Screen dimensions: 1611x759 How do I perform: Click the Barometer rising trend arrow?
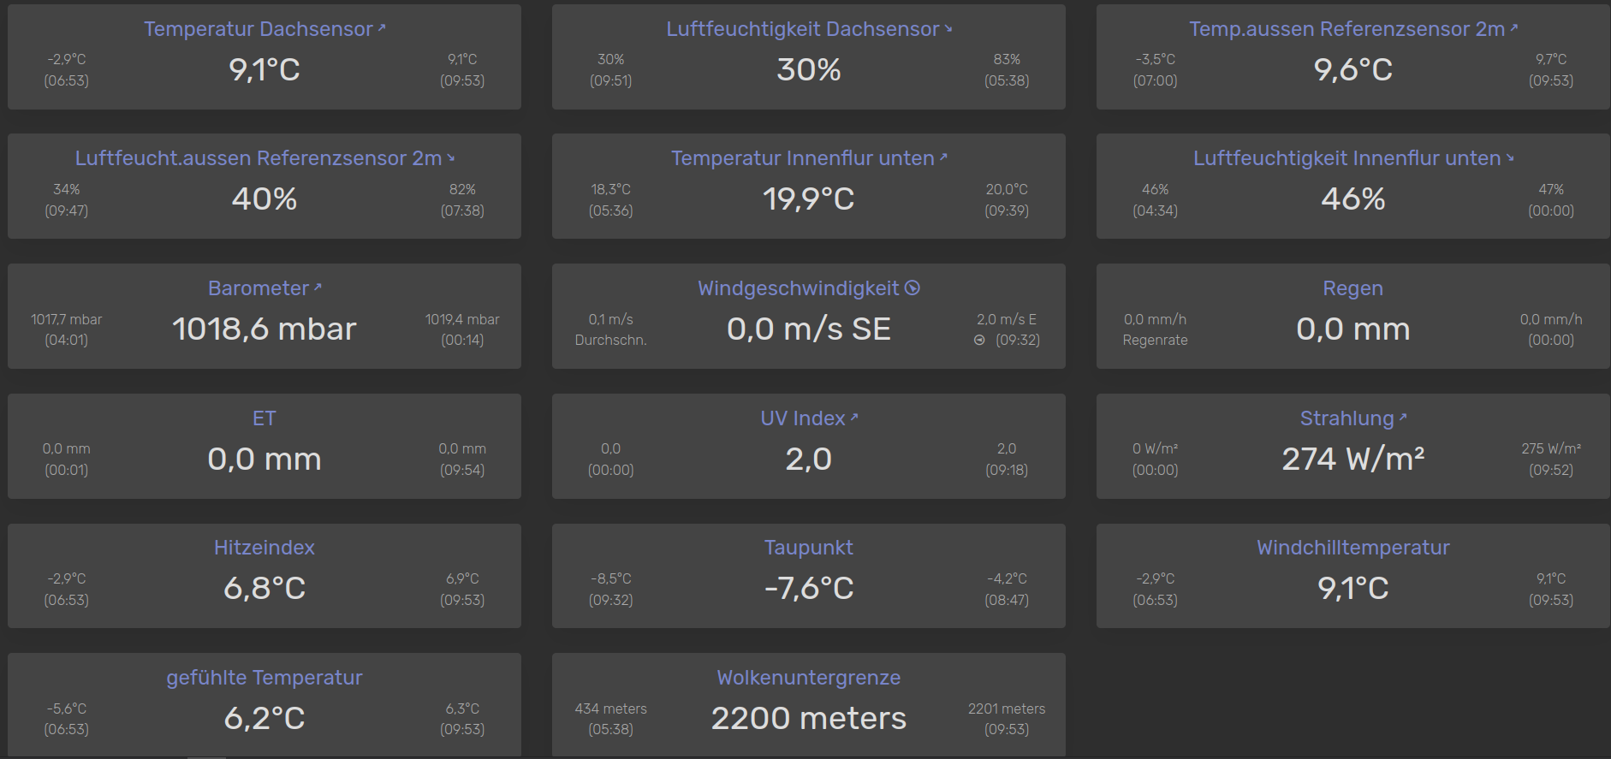(318, 288)
